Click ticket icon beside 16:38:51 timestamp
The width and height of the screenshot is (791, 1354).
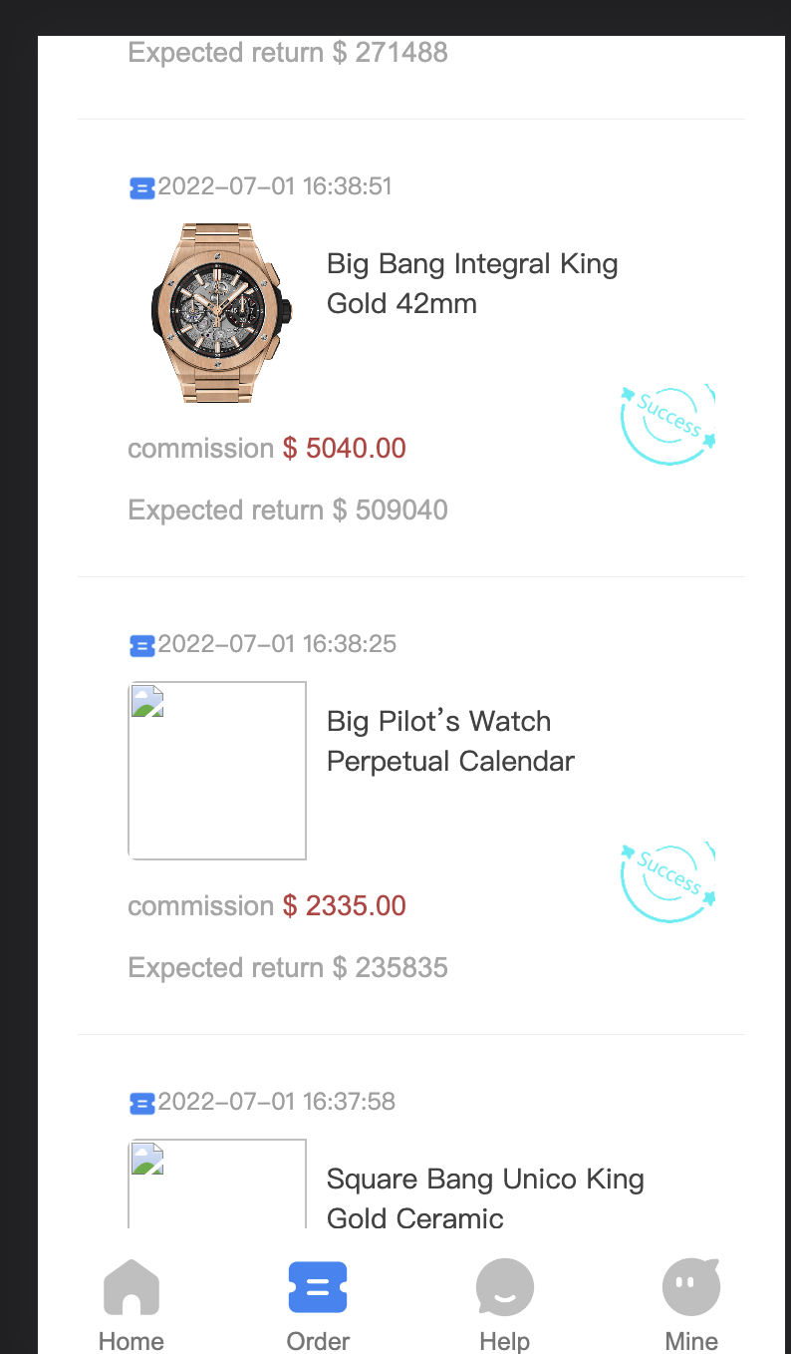pos(142,187)
